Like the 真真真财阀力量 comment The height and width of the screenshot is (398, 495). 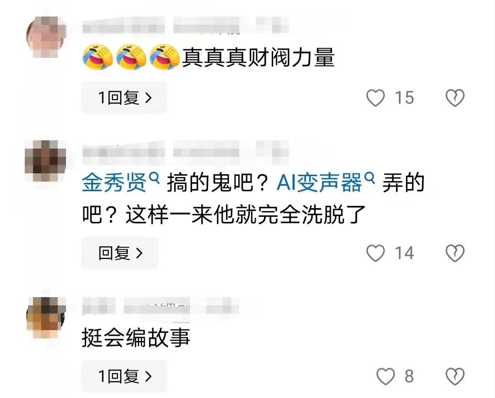tap(375, 98)
